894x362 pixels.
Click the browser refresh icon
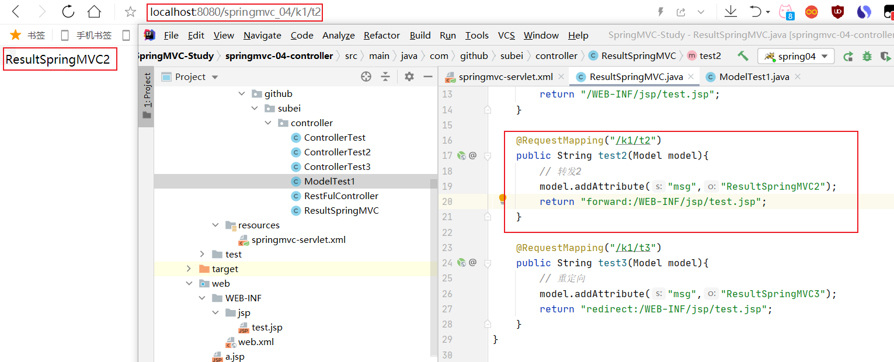click(x=68, y=12)
